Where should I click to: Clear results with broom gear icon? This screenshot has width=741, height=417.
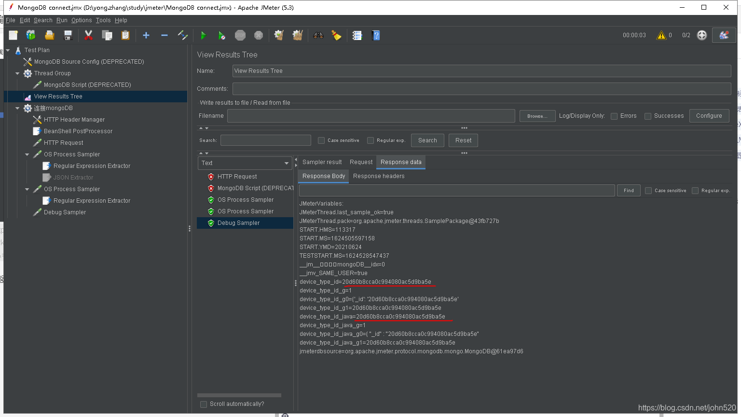click(x=279, y=35)
